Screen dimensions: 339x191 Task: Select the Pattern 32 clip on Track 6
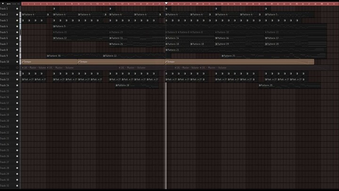(81, 38)
